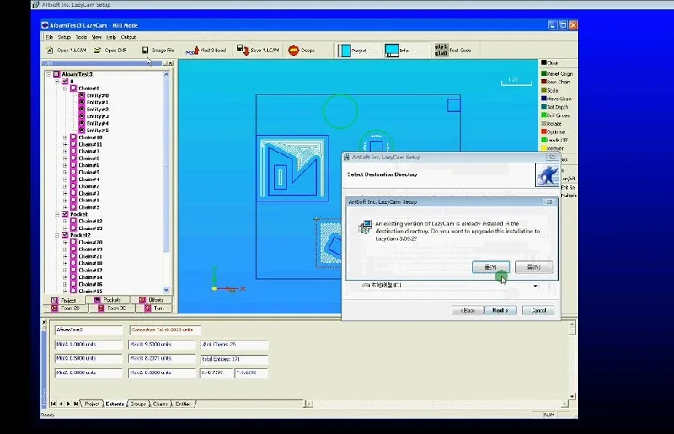This screenshot has height=434, width=674.
Task: Click the AfoamTest3 name field
Action: pyautogui.click(x=88, y=330)
